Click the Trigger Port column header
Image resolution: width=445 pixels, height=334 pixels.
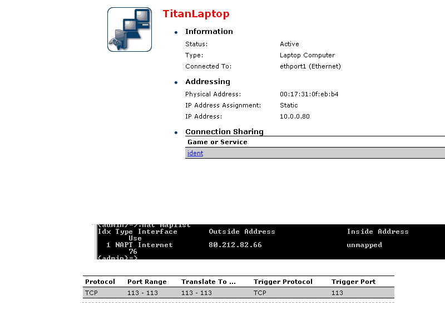354,282
